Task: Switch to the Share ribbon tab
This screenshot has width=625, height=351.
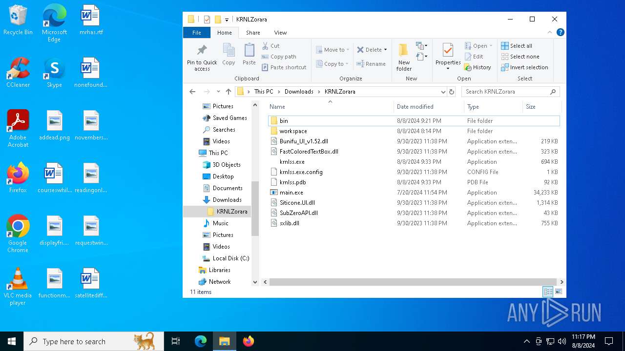Action: tap(253, 33)
